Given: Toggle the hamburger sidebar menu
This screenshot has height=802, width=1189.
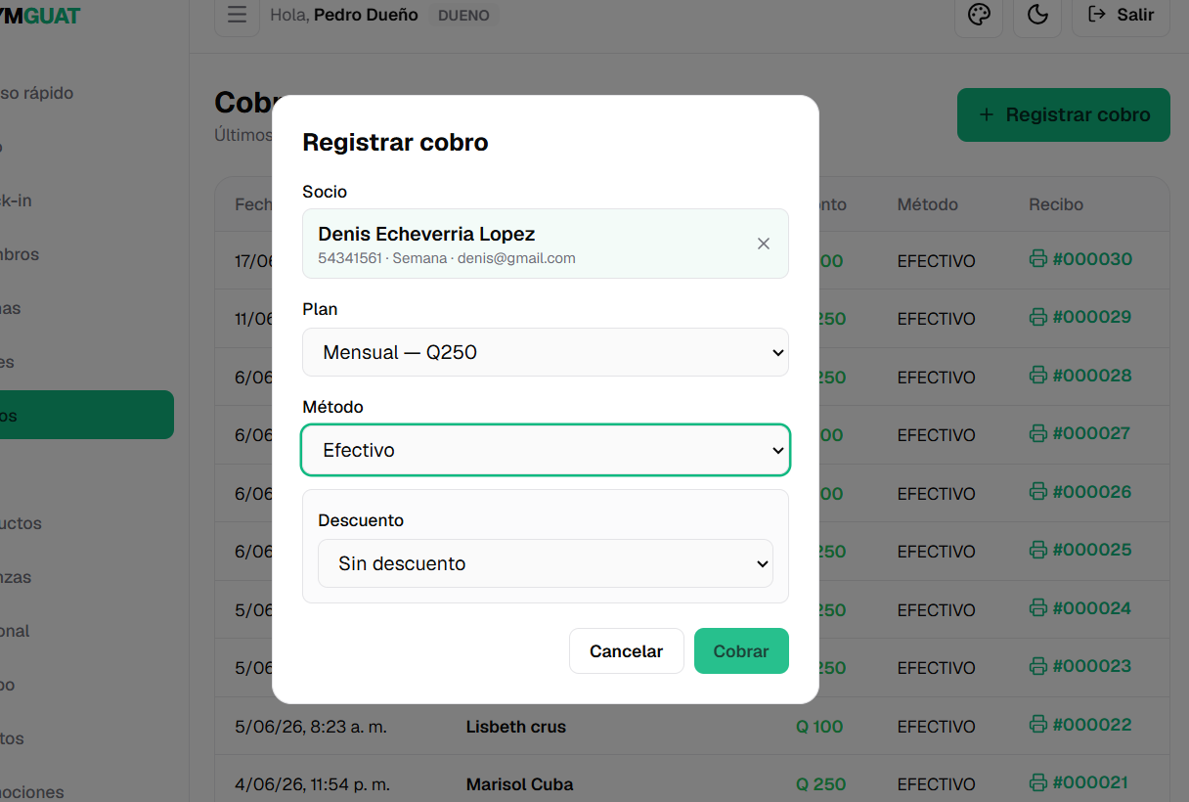Looking at the screenshot, I should 237,15.
